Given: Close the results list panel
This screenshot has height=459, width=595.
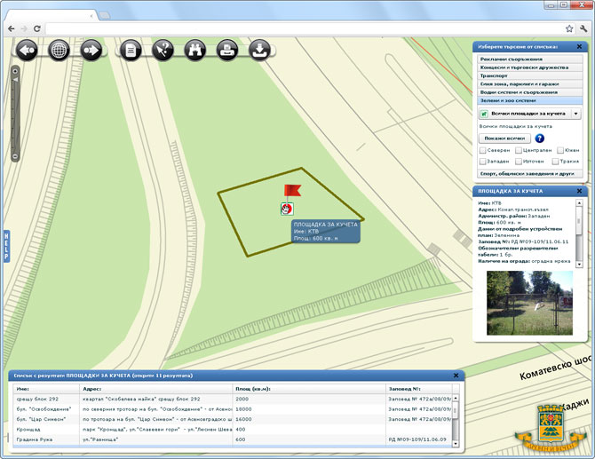Looking at the screenshot, I should click(456, 376).
